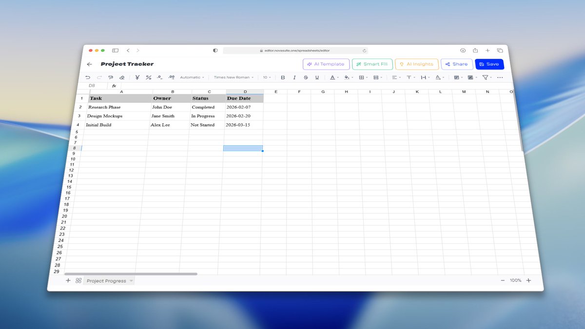Open AI Insights
The height and width of the screenshot is (329, 585).
click(416, 64)
